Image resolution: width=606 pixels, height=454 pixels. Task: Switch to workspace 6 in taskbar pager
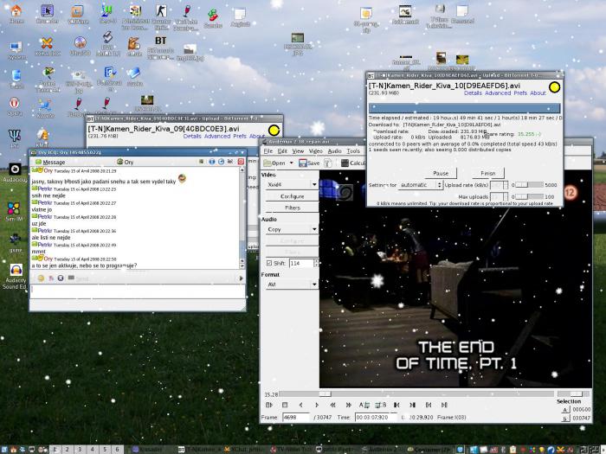tap(117, 450)
